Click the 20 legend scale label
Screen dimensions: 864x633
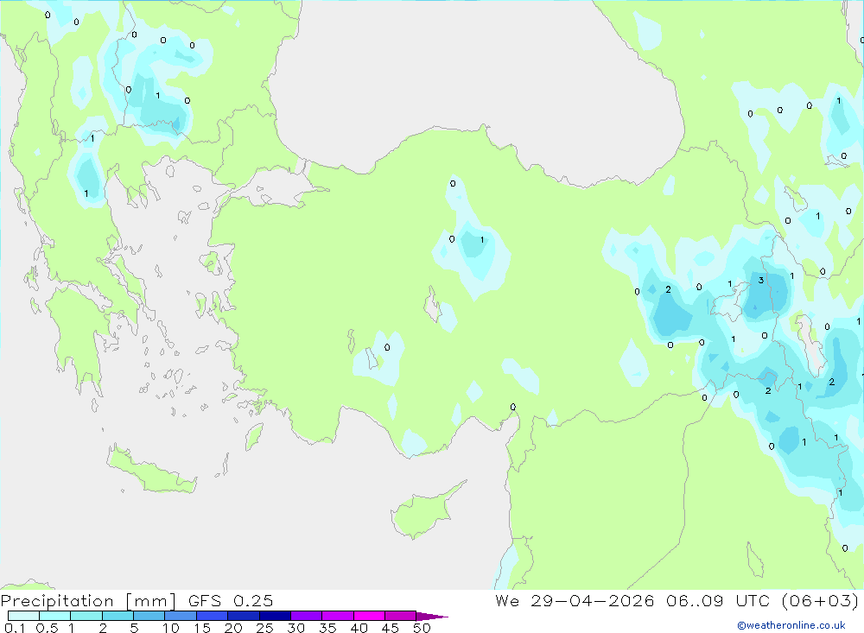point(233,628)
